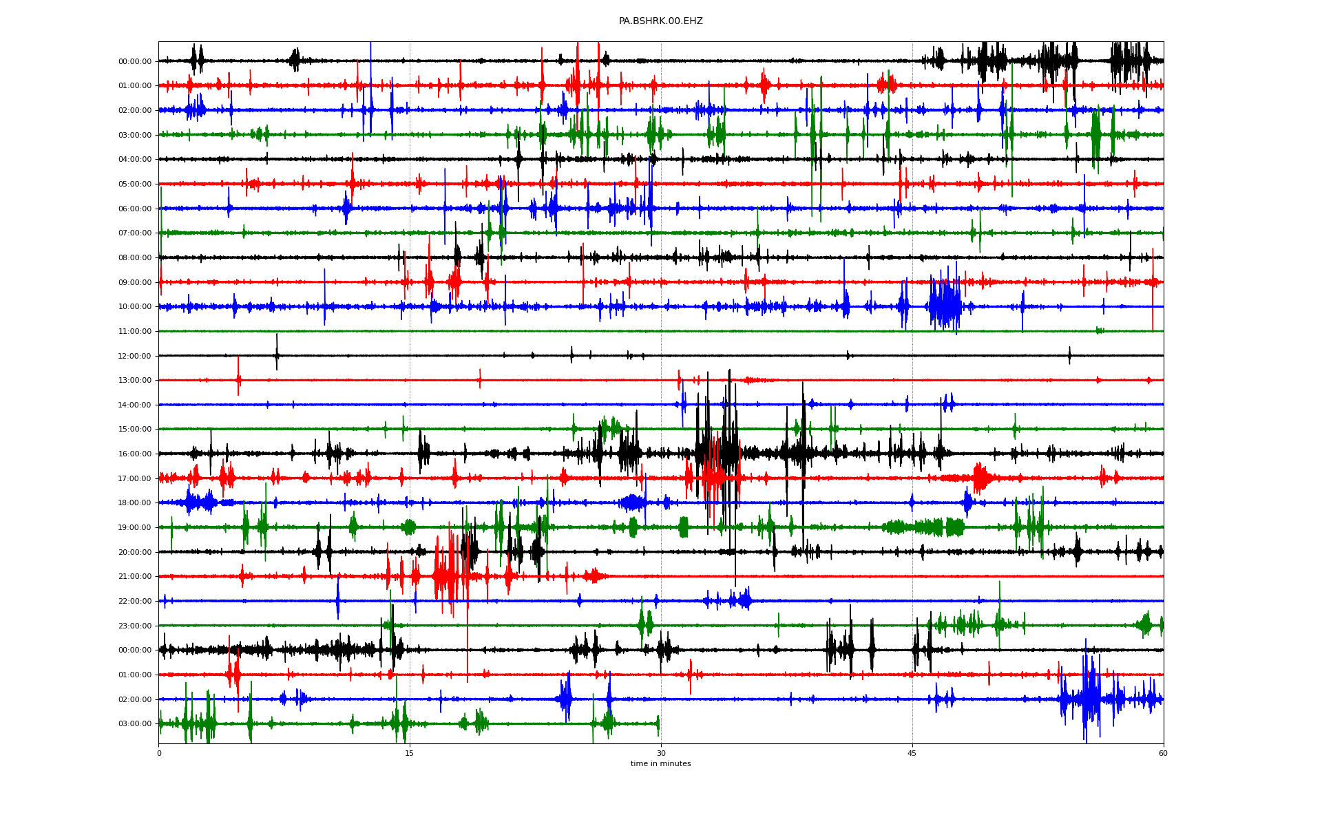The height and width of the screenshot is (826, 1322).
Task: Click the large red burst on the 21:00:00 trace
Action: [x=446, y=576]
